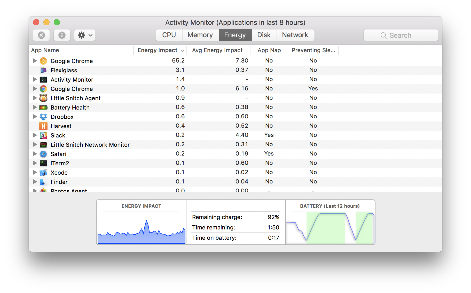
Task: Expand the Activity Monitor row
Action: (x=35, y=79)
